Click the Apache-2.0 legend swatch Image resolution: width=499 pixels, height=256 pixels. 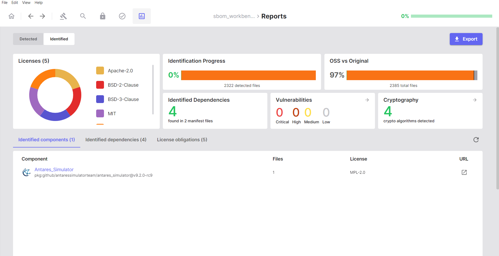pyautogui.click(x=100, y=71)
